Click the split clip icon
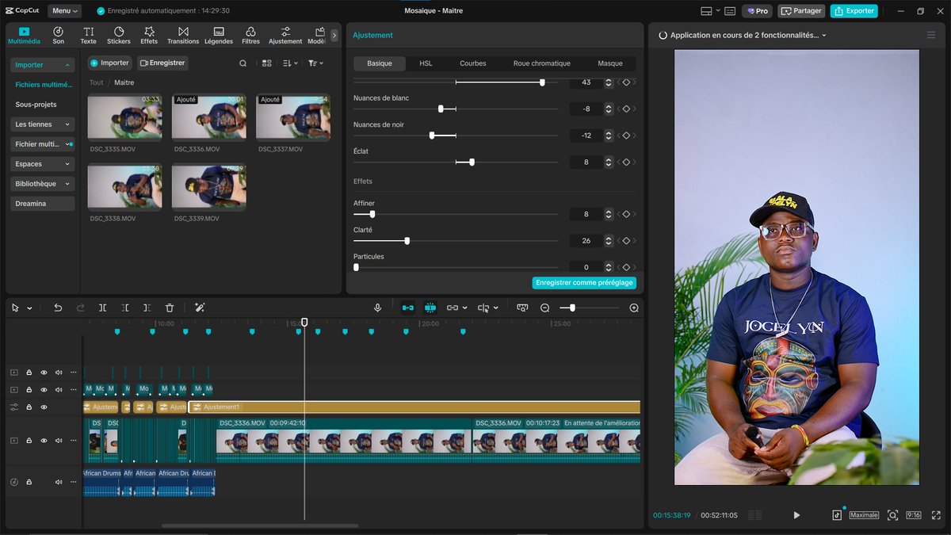 102,308
